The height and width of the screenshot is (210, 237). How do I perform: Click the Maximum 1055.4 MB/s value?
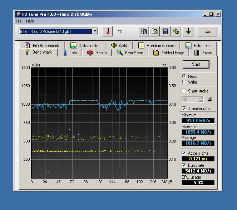click(198, 132)
